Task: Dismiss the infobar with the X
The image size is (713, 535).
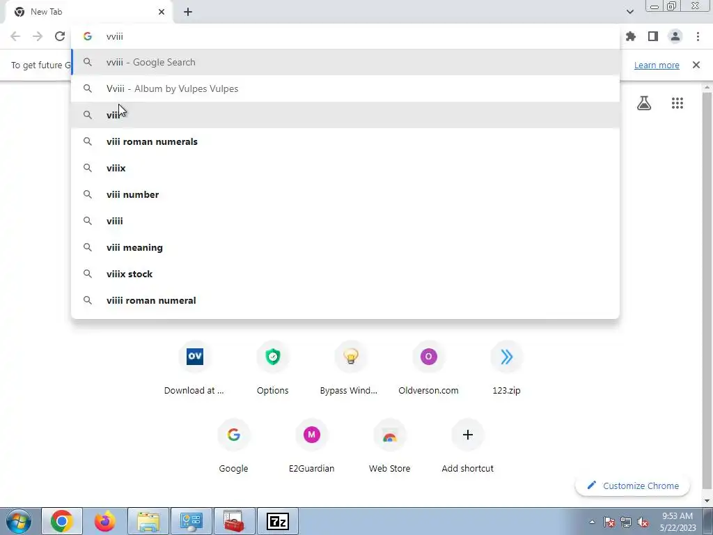Action: tap(696, 65)
